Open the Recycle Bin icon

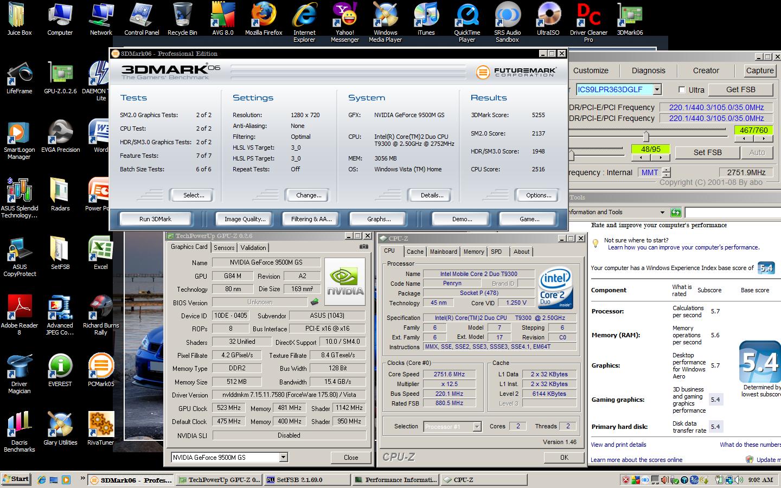click(x=182, y=19)
